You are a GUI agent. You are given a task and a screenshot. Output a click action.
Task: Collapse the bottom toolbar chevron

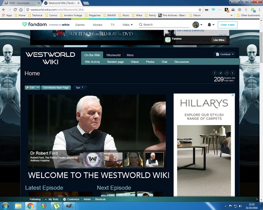tap(257, 199)
